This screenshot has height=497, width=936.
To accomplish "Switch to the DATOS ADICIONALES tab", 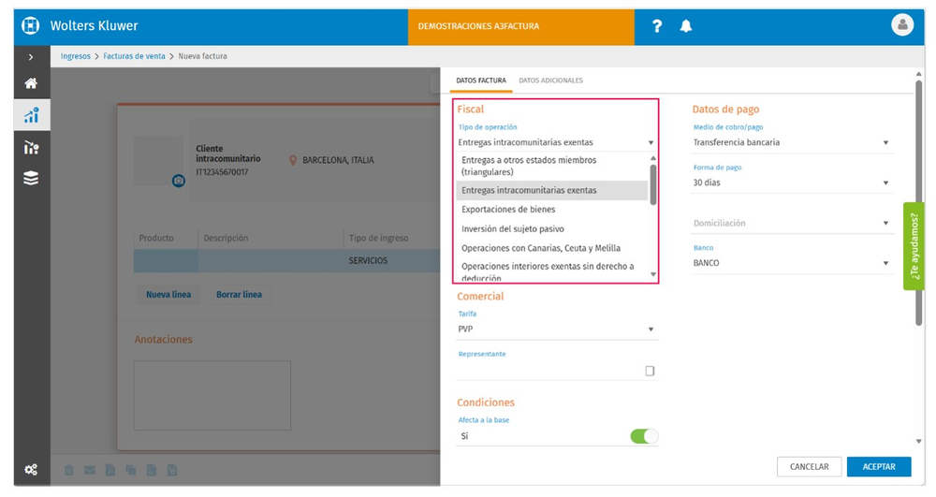I will [551, 80].
